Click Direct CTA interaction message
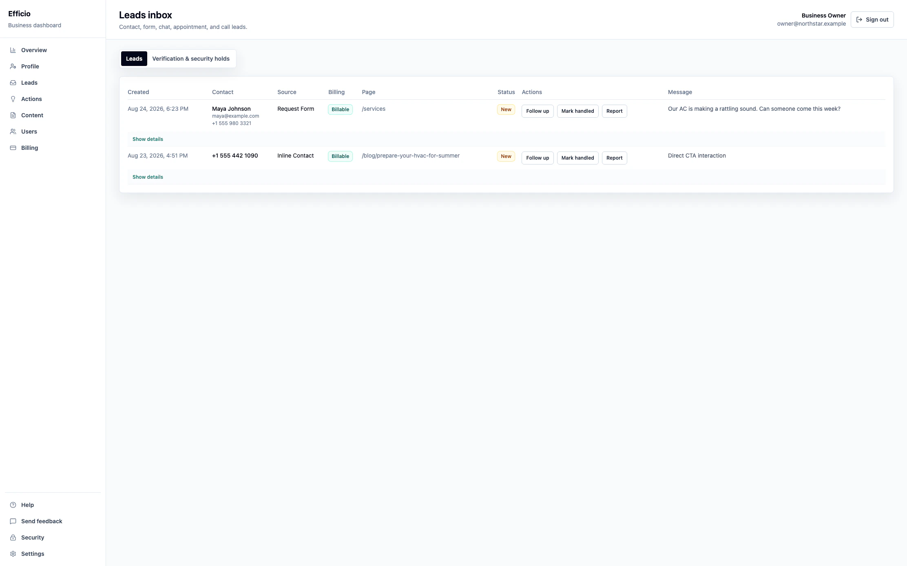 (697, 156)
